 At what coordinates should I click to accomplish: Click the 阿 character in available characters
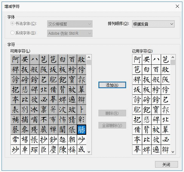click(15, 59)
